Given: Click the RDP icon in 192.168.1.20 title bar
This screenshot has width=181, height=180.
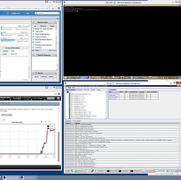Looking at the screenshot, I should 64,2.
